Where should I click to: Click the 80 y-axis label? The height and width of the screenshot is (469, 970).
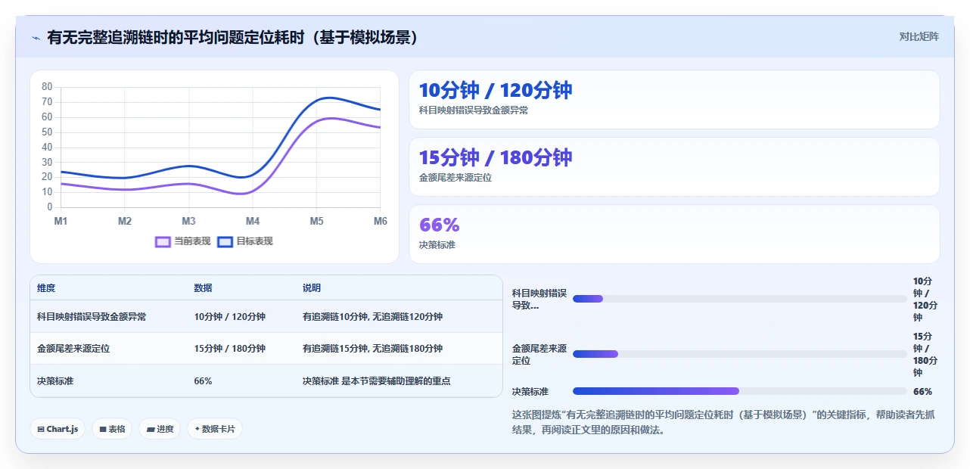(x=47, y=87)
